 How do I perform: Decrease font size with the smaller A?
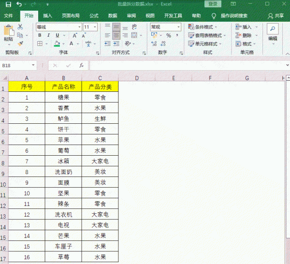(84, 35)
